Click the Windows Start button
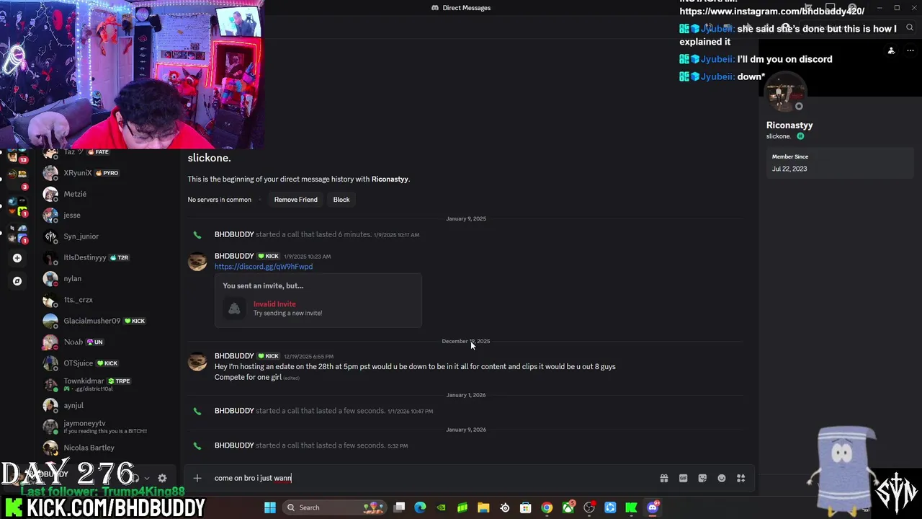 [270, 507]
